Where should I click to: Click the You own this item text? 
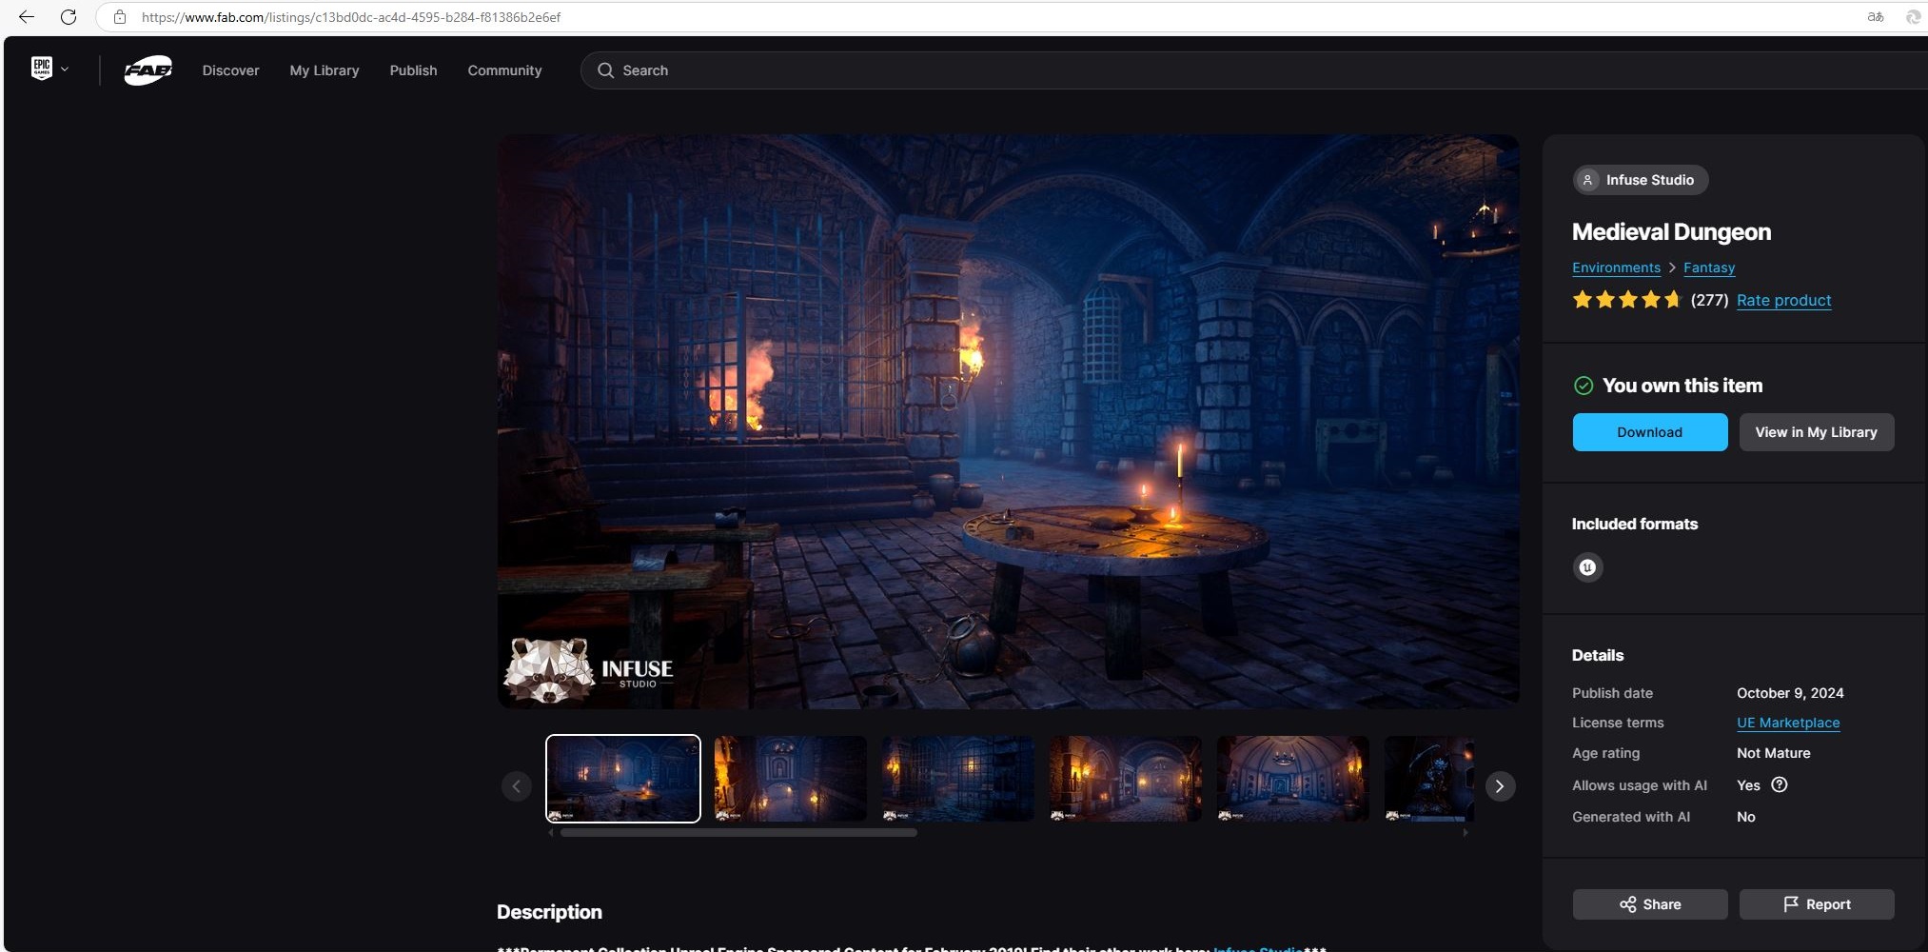pyautogui.click(x=1682, y=386)
